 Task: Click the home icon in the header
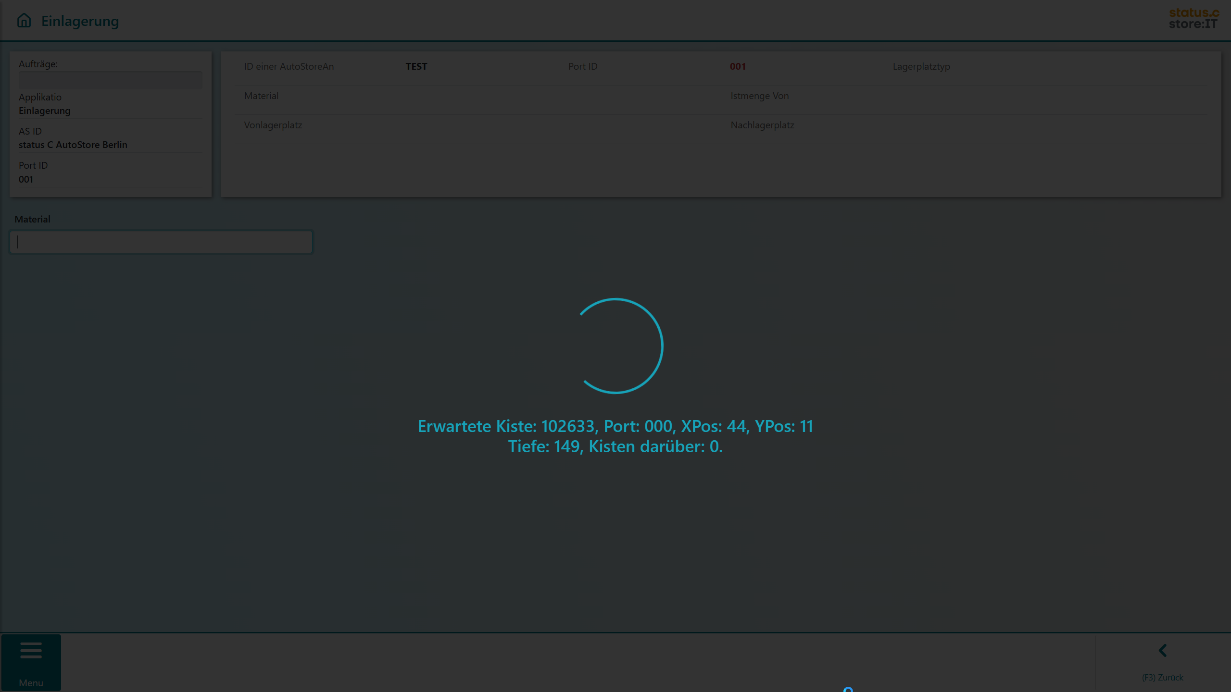coord(24,21)
